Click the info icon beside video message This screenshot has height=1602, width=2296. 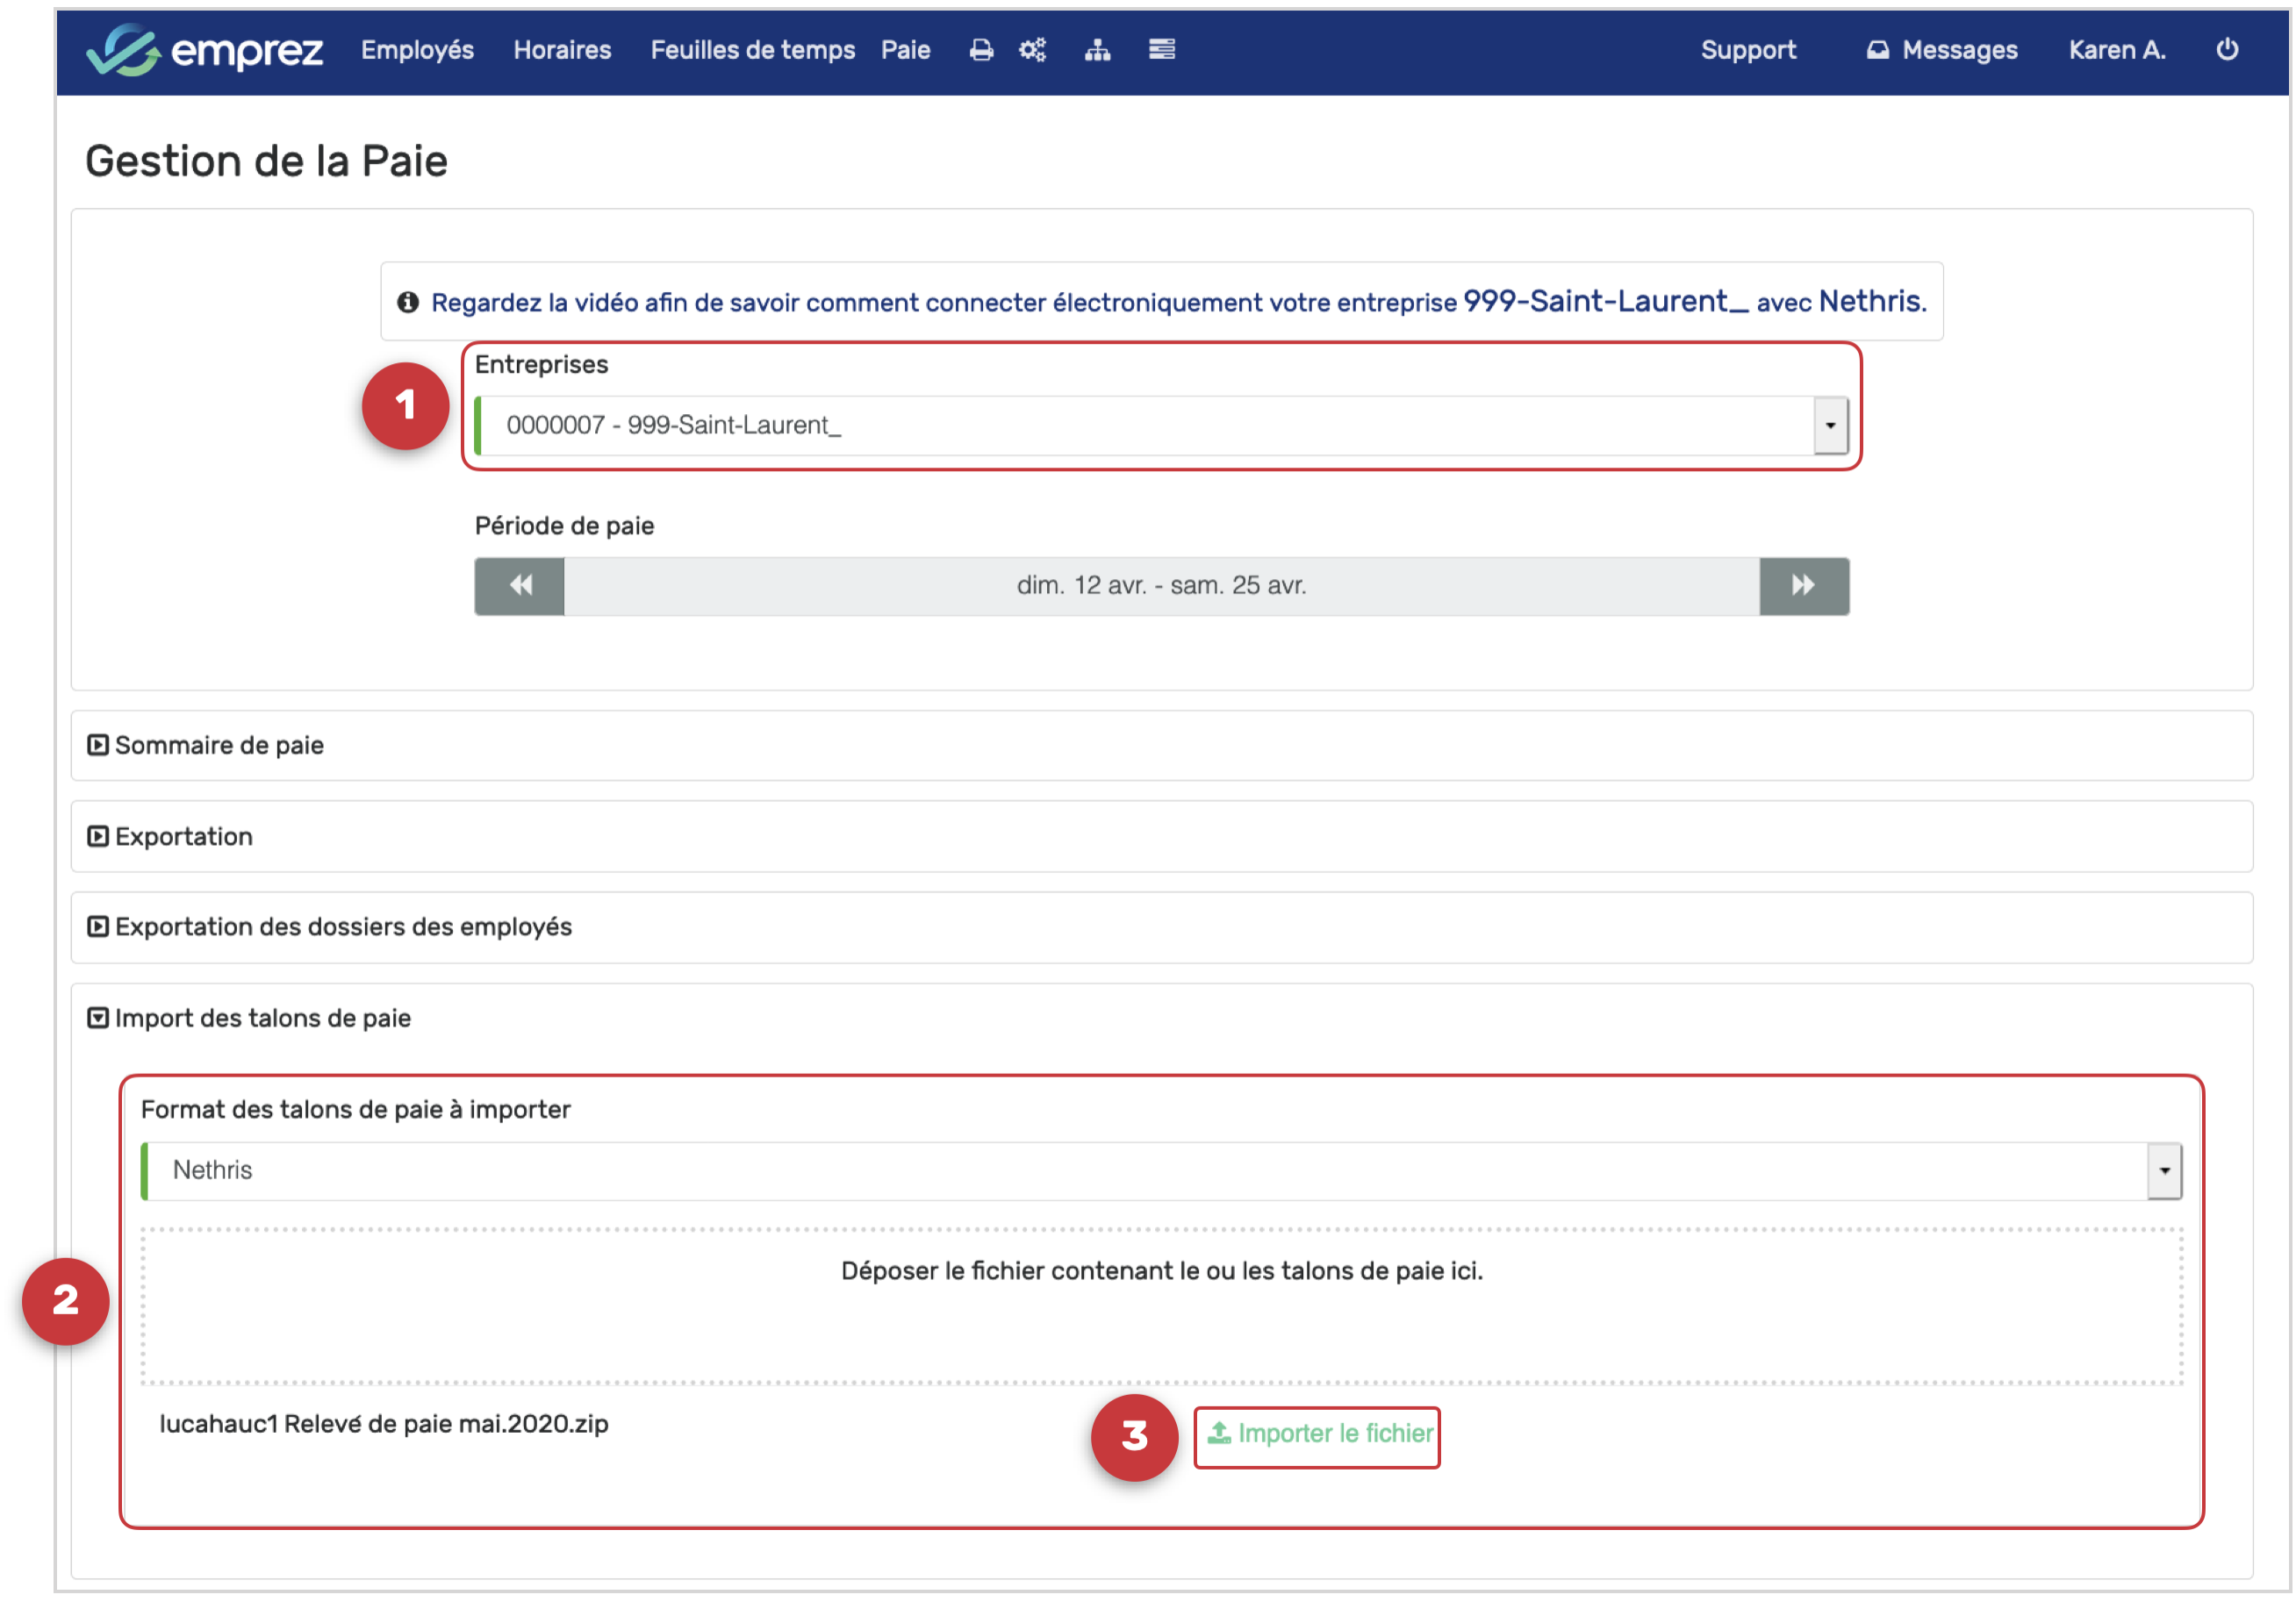click(408, 302)
